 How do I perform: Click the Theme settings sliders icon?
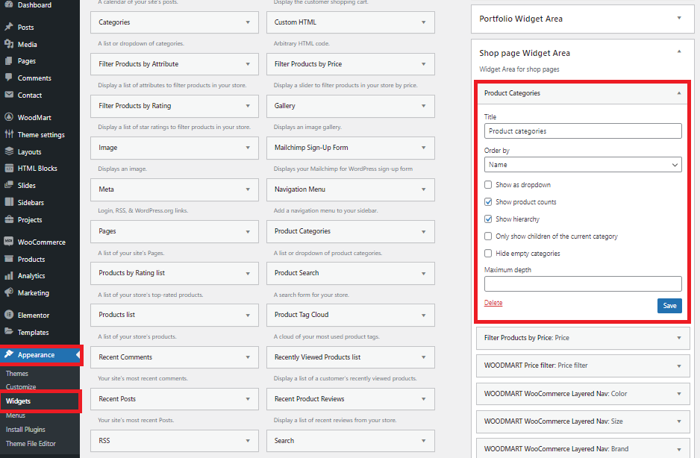9,134
